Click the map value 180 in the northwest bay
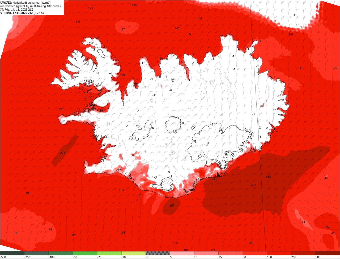The image size is (340, 259). click(124, 75)
